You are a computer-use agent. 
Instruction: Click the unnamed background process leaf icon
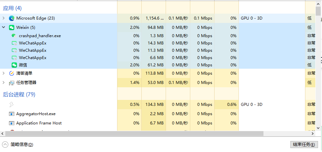coord(12,105)
